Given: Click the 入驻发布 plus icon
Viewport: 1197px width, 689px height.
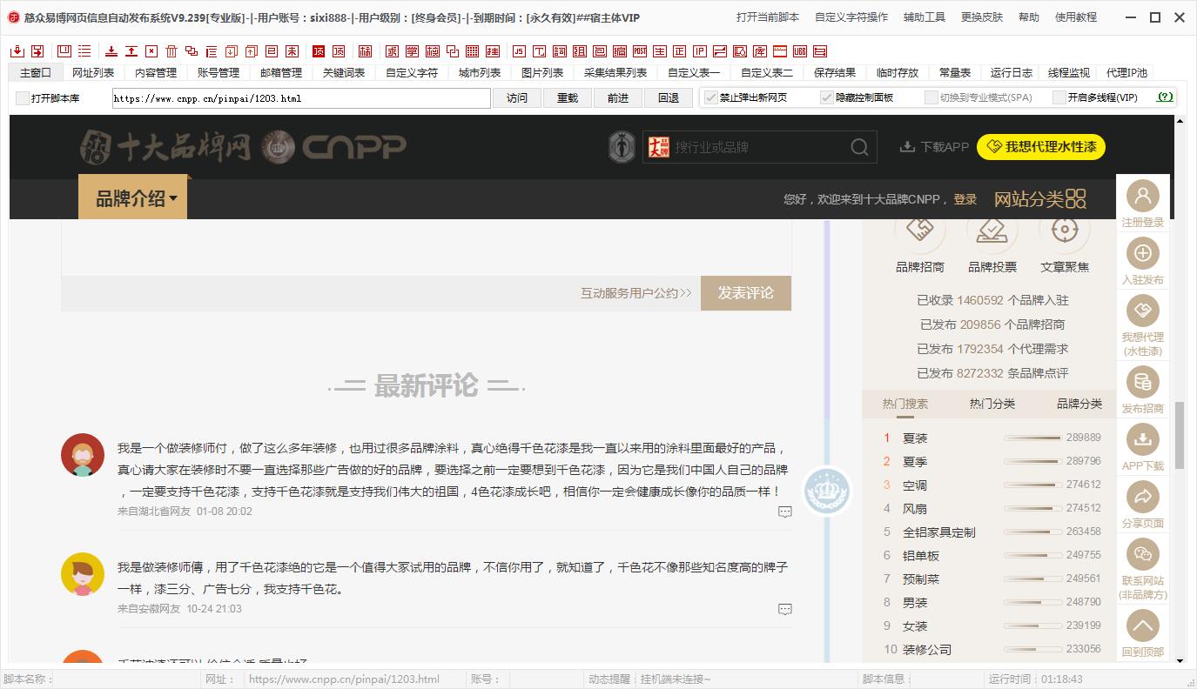Looking at the screenshot, I should (x=1143, y=253).
